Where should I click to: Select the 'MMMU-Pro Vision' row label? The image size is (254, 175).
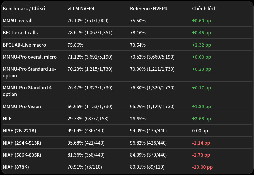pos(22,107)
